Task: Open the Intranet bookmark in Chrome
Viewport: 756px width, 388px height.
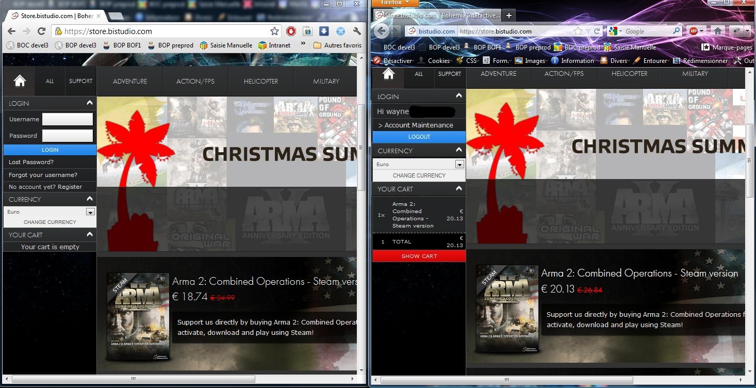Action: pos(274,45)
